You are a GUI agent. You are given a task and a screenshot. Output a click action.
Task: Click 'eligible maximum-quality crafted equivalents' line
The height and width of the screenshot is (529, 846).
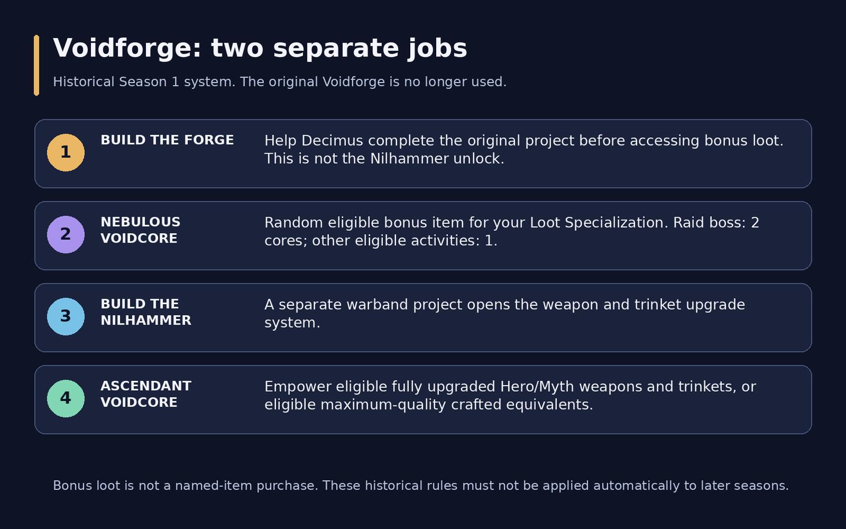429,404
